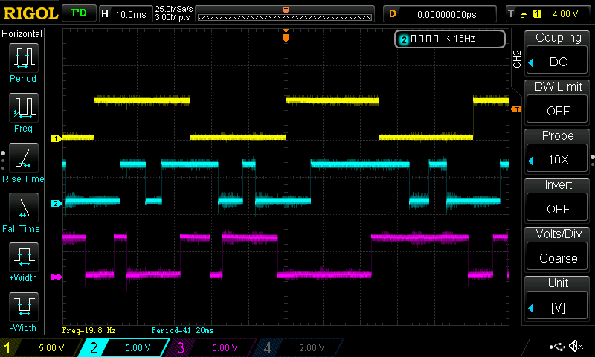
Task: Click the RIGOL logo
Action: coord(30,13)
